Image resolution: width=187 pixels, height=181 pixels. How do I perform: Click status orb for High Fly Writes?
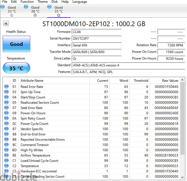point(6,150)
